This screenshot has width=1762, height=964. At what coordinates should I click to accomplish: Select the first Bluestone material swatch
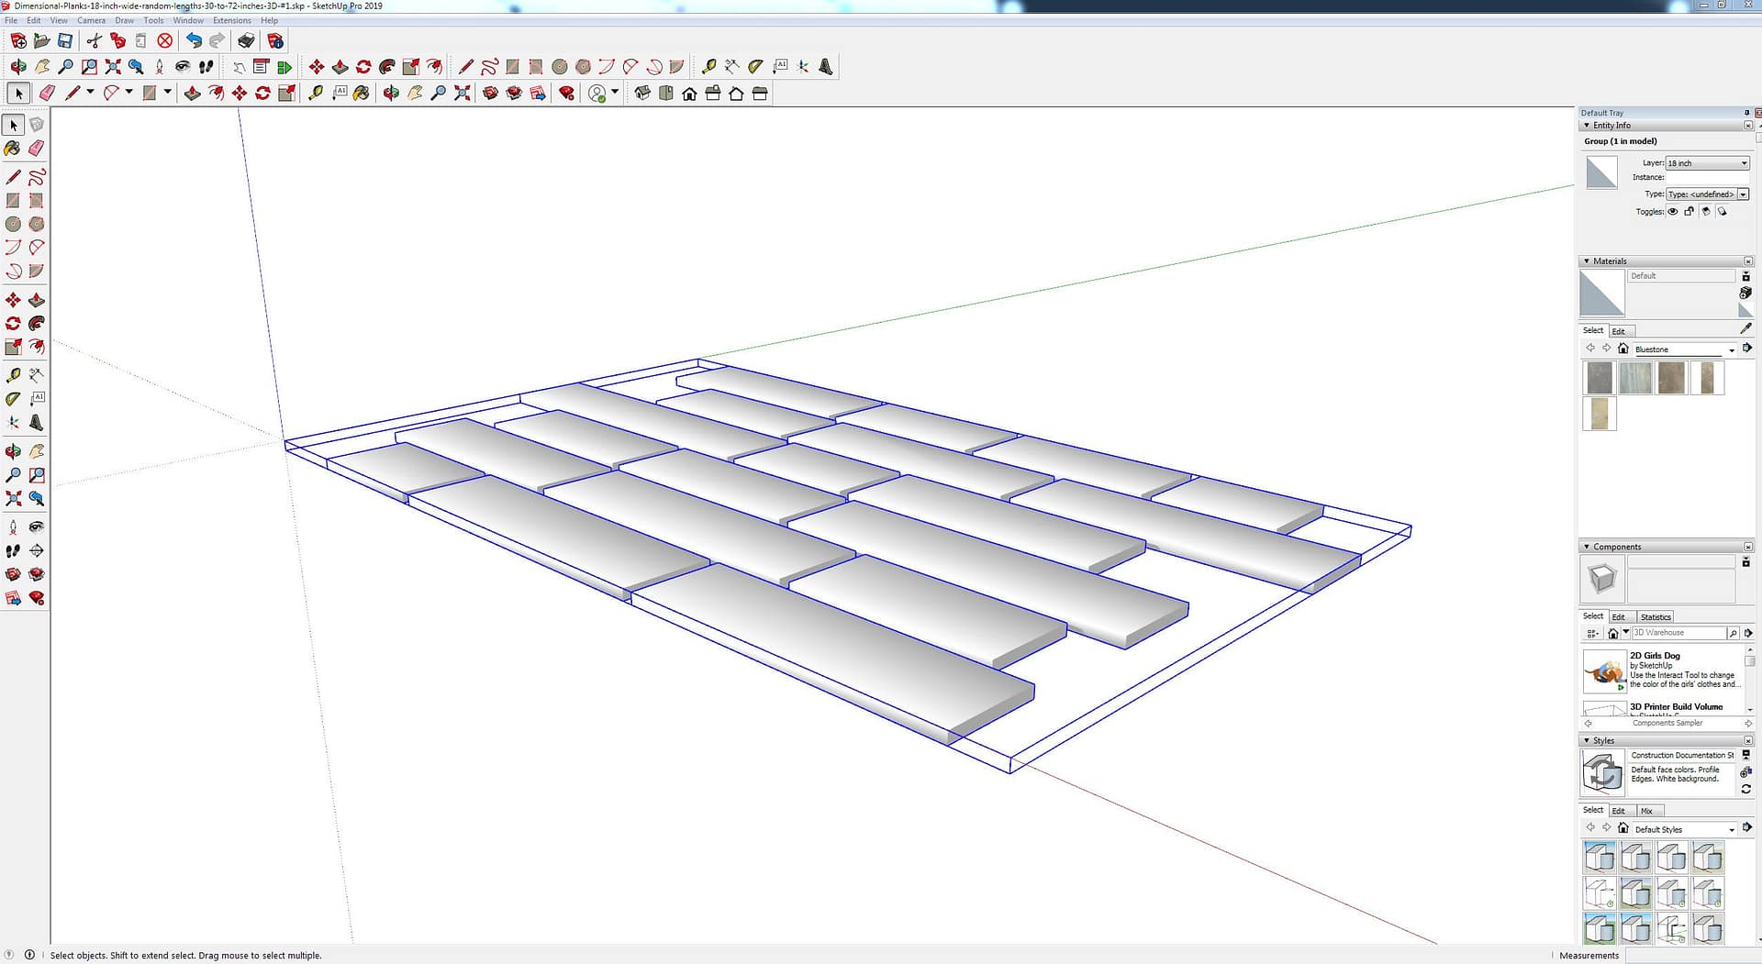coord(1600,378)
